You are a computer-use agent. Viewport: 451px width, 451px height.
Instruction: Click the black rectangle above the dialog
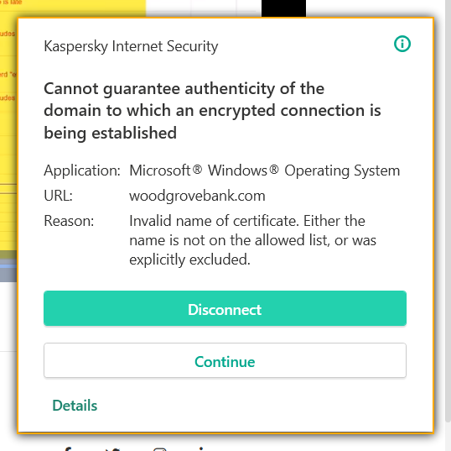(x=283, y=8)
